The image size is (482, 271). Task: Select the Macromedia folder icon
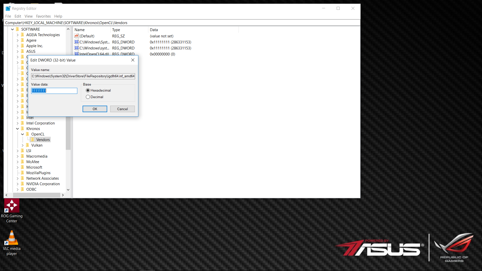23,156
